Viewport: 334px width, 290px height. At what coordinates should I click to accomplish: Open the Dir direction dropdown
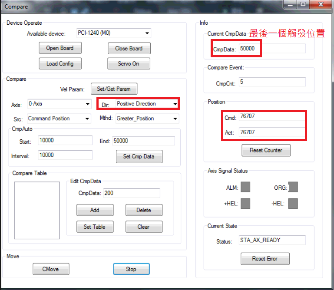coord(147,104)
